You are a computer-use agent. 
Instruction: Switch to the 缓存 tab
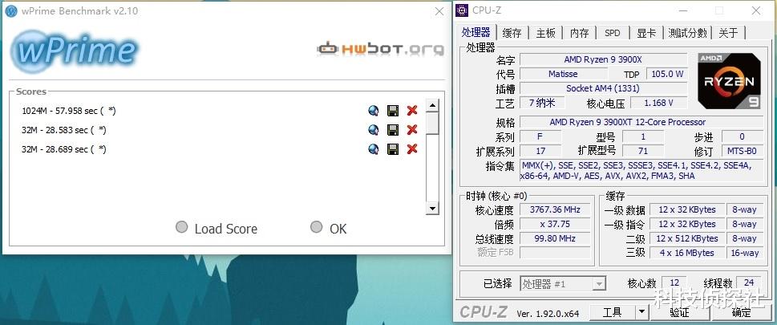(512, 33)
